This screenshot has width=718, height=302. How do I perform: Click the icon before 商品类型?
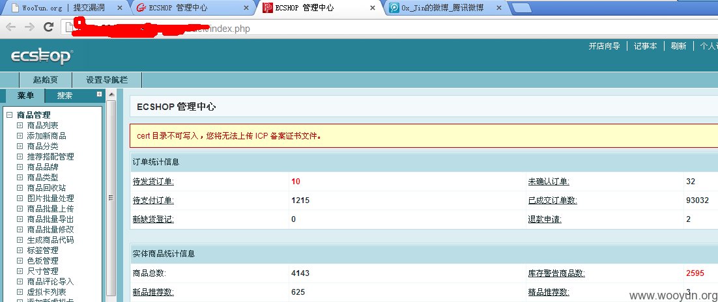(x=20, y=178)
